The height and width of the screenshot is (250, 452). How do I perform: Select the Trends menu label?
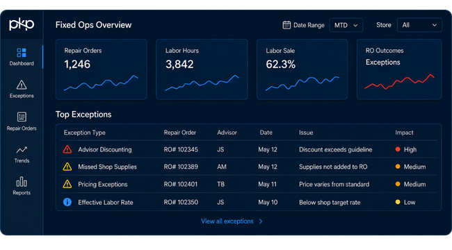[x=22, y=160]
